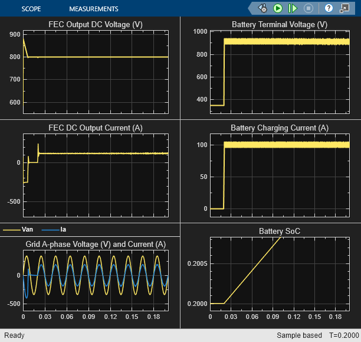361x342 pixels.
Task: Click the Ia blue legend line swatch
Action: (x=50, y=230)
